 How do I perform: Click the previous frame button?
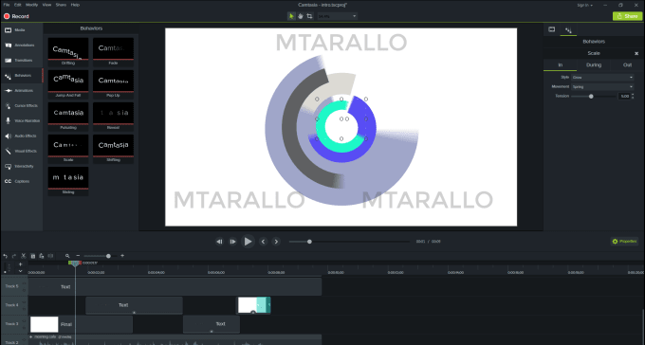[x=219, y=242]
